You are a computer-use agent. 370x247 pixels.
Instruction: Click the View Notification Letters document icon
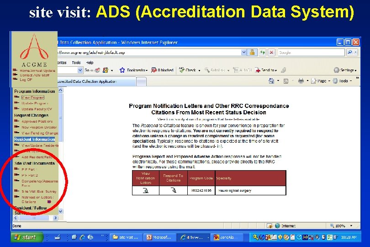[x=146, y=190]
